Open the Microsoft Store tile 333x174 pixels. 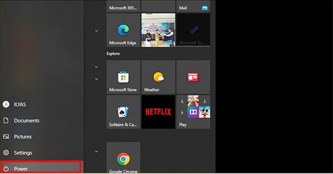(123, 77)
